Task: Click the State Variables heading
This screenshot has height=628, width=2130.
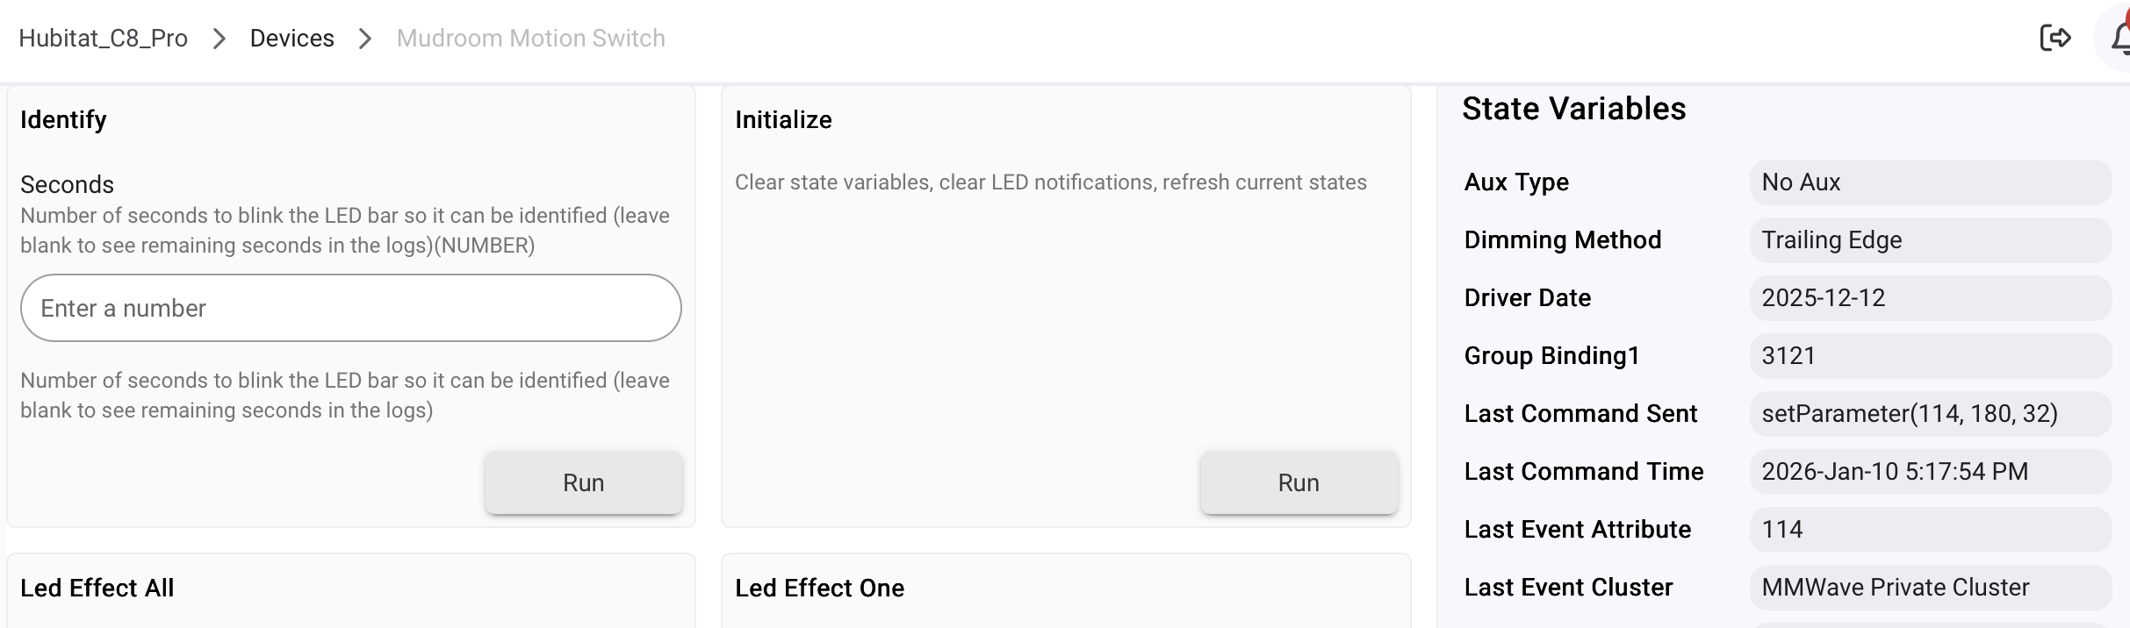Action: (x=1573, y=109)
